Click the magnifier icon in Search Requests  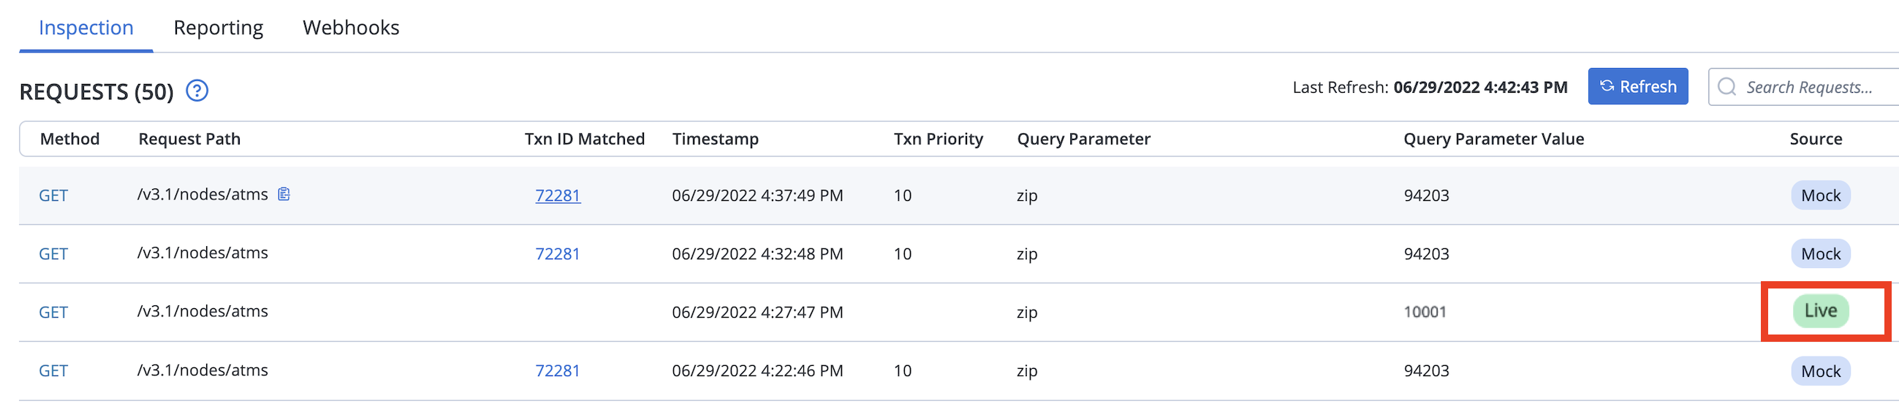coord(1726,87)
